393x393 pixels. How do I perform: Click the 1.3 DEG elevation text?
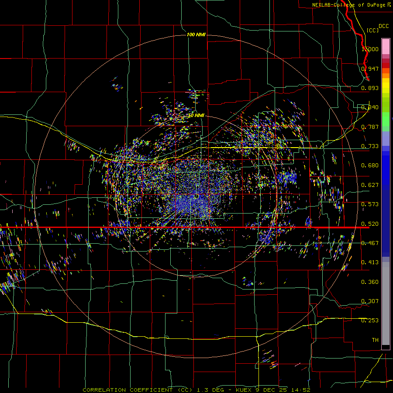pyautogui.click(x=210, y=390)
